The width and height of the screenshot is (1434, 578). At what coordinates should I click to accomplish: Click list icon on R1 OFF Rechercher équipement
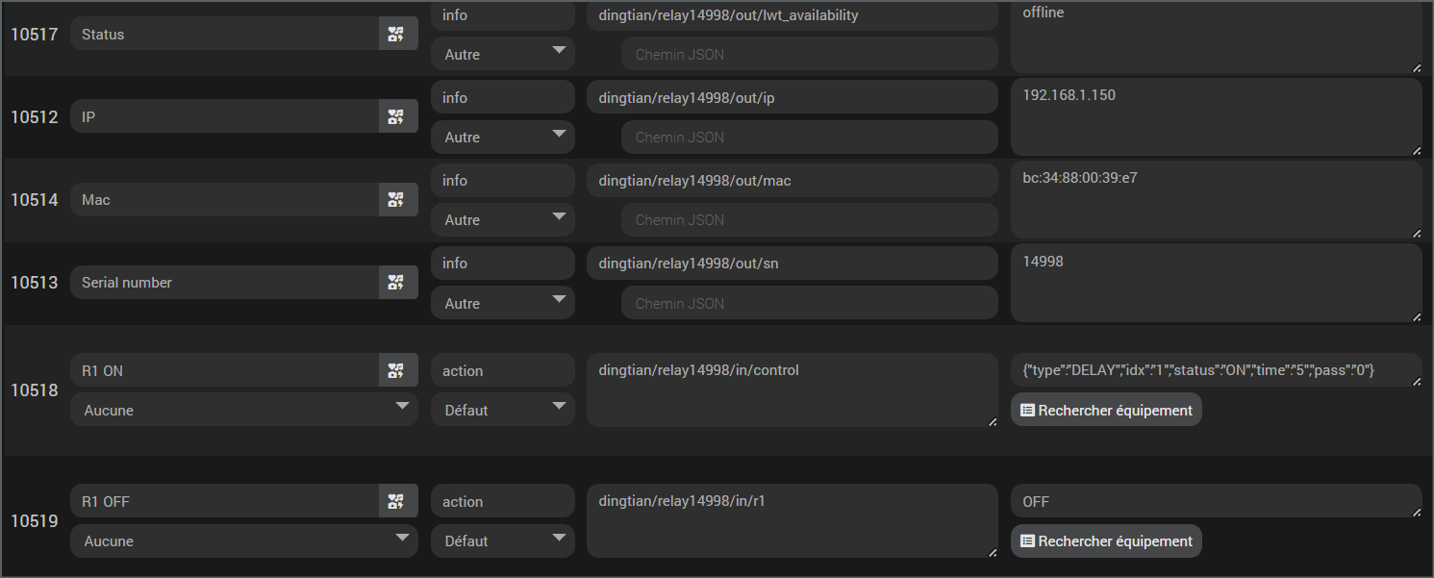(x=1027, y=541)
